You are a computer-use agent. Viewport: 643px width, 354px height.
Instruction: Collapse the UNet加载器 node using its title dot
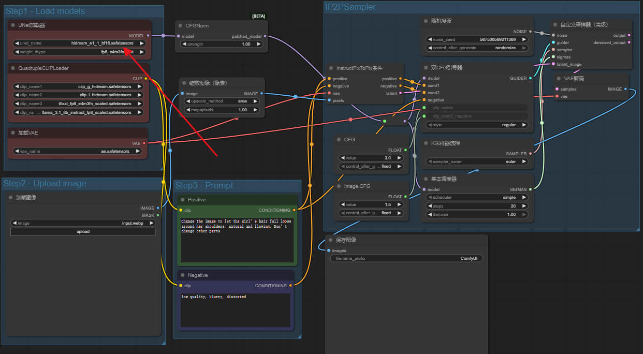click(12, 25)
